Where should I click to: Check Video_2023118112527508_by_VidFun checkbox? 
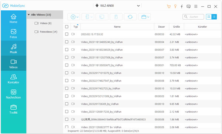click(67, 58)
